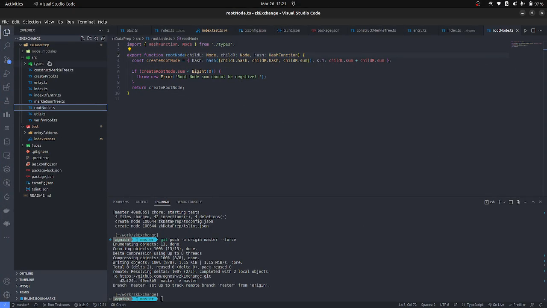Close the bottom panel
Viewport: 547px width, 308px height.
tap(540, 202)
